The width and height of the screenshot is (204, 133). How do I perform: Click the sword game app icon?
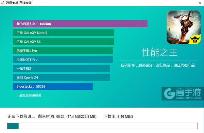184,27
